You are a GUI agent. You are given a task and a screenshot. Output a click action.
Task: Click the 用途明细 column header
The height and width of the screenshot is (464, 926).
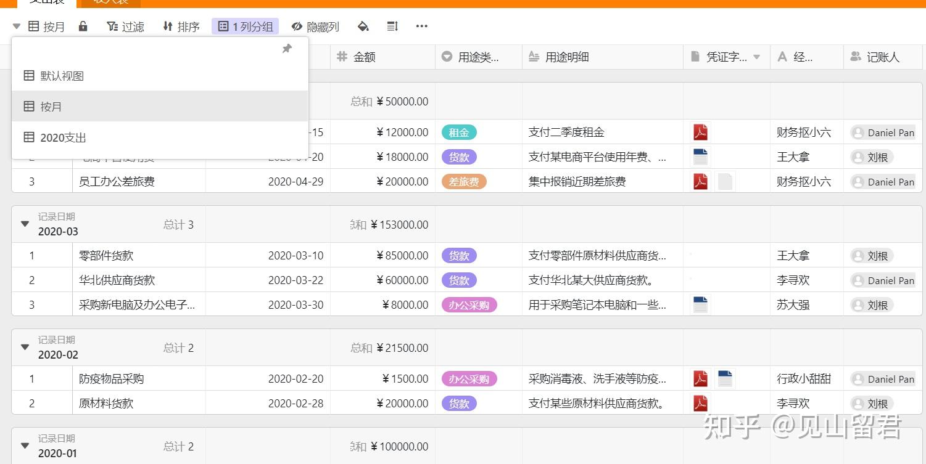coord(601,57)
